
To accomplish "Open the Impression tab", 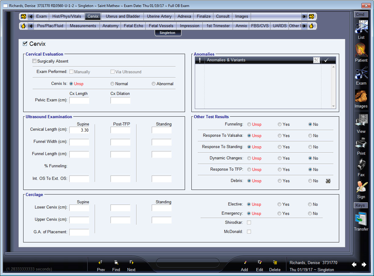I will point(190,26).
